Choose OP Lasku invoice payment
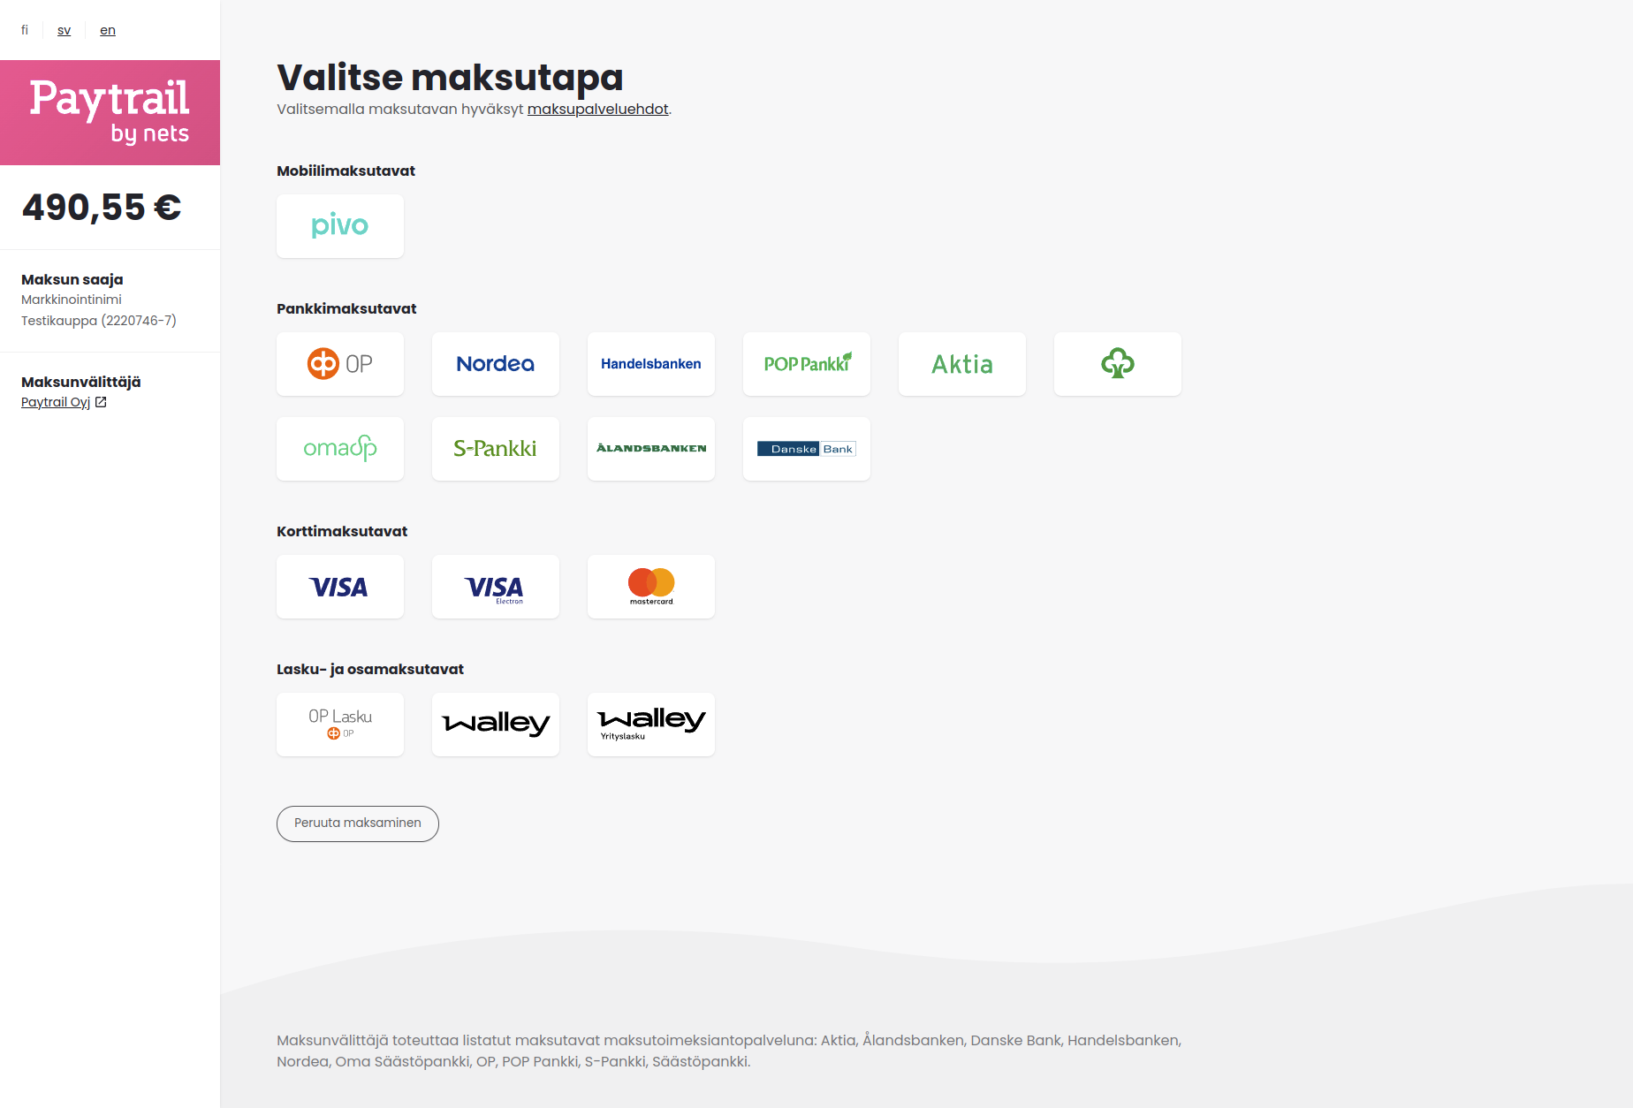The image size is (1633, 1108). point(340,725)
